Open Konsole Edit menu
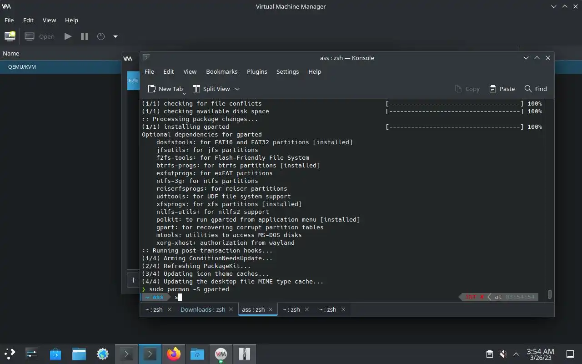582x364 pixels. coord(169,71)
